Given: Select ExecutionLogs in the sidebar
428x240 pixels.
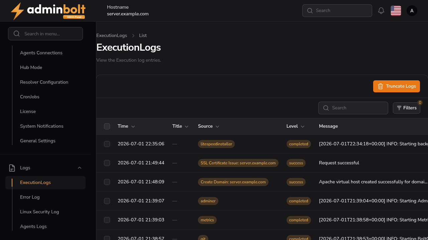Looking at the screenshot, I should (45, 183).
